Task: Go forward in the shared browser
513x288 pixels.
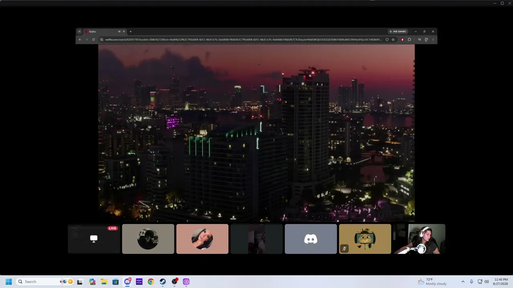Action: (x=87, y=40)
